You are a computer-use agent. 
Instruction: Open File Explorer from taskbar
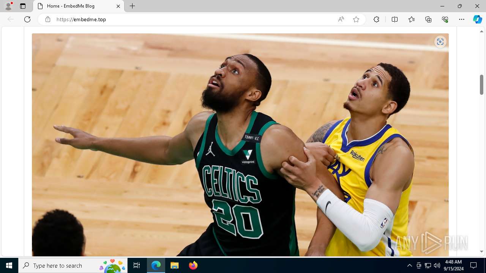point(174,265)
